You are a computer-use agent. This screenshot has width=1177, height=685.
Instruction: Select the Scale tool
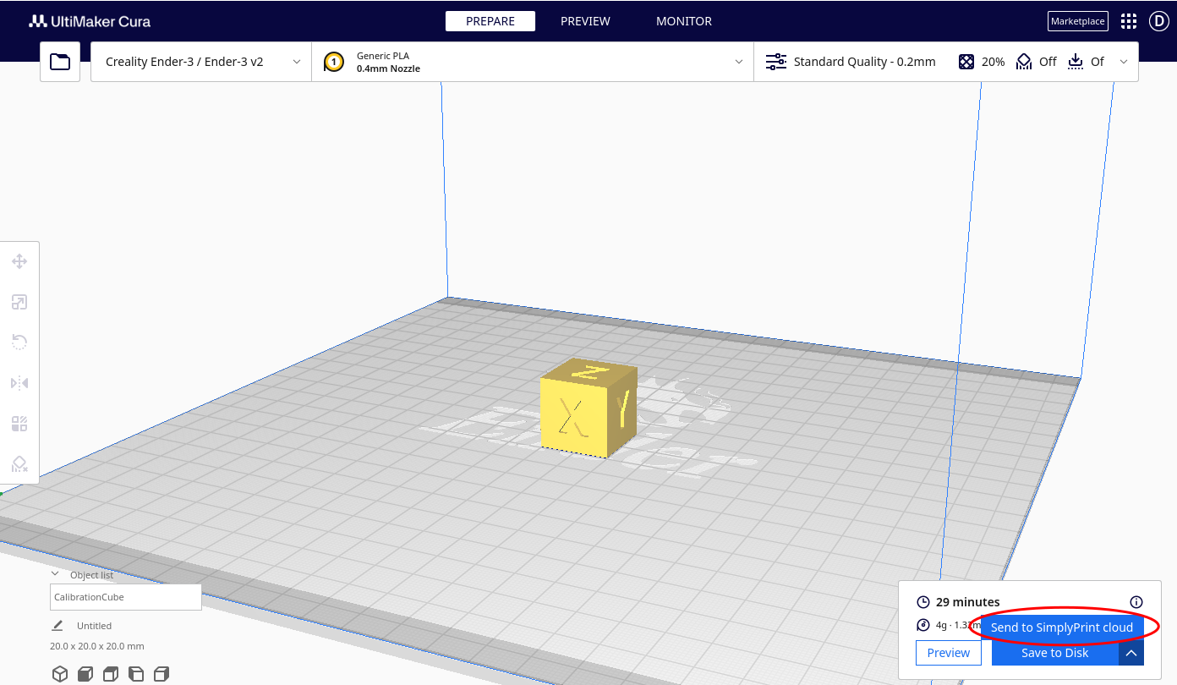(x=19, y=302)
